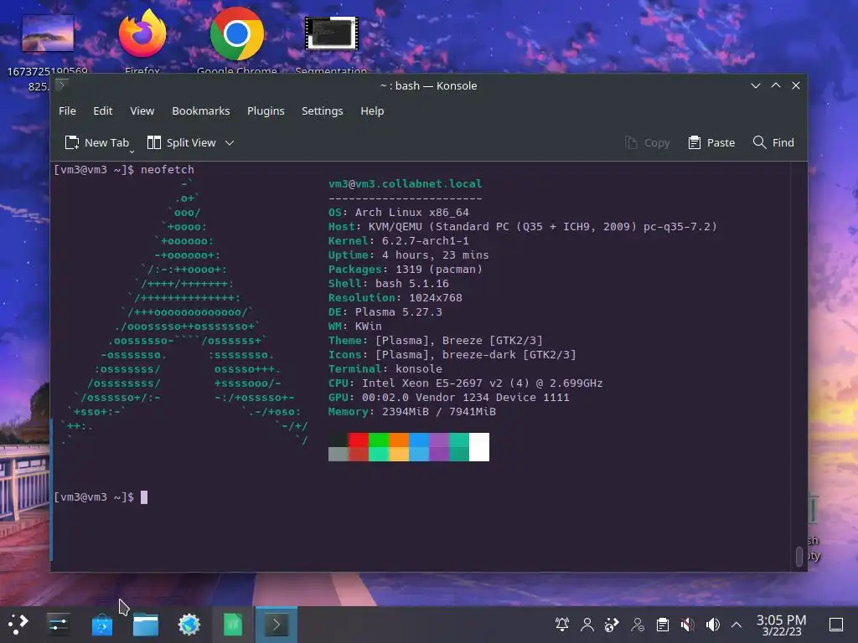Screen dimensions: 858x643
Task: Click the 'GPU: 00:02.0 Vendor 1234' line
Action: tap(449, 397)
